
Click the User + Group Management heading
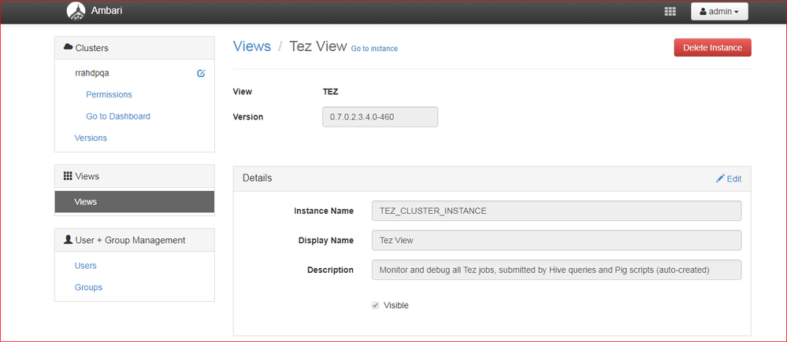135,241
